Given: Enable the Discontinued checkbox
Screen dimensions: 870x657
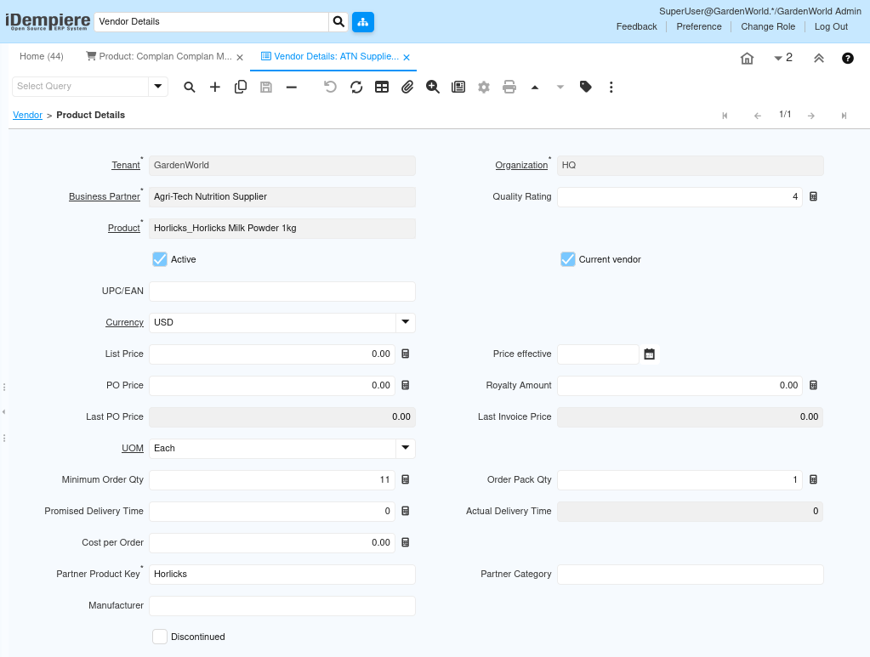Looking at the screenshot, I should point(160,637).
